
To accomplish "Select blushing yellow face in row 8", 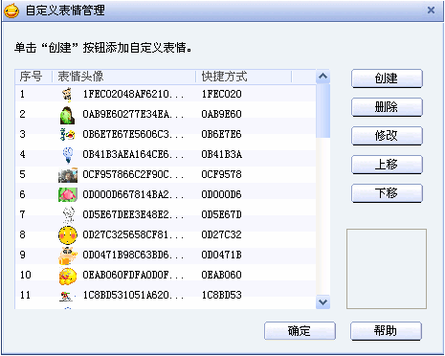I will 68,235.
